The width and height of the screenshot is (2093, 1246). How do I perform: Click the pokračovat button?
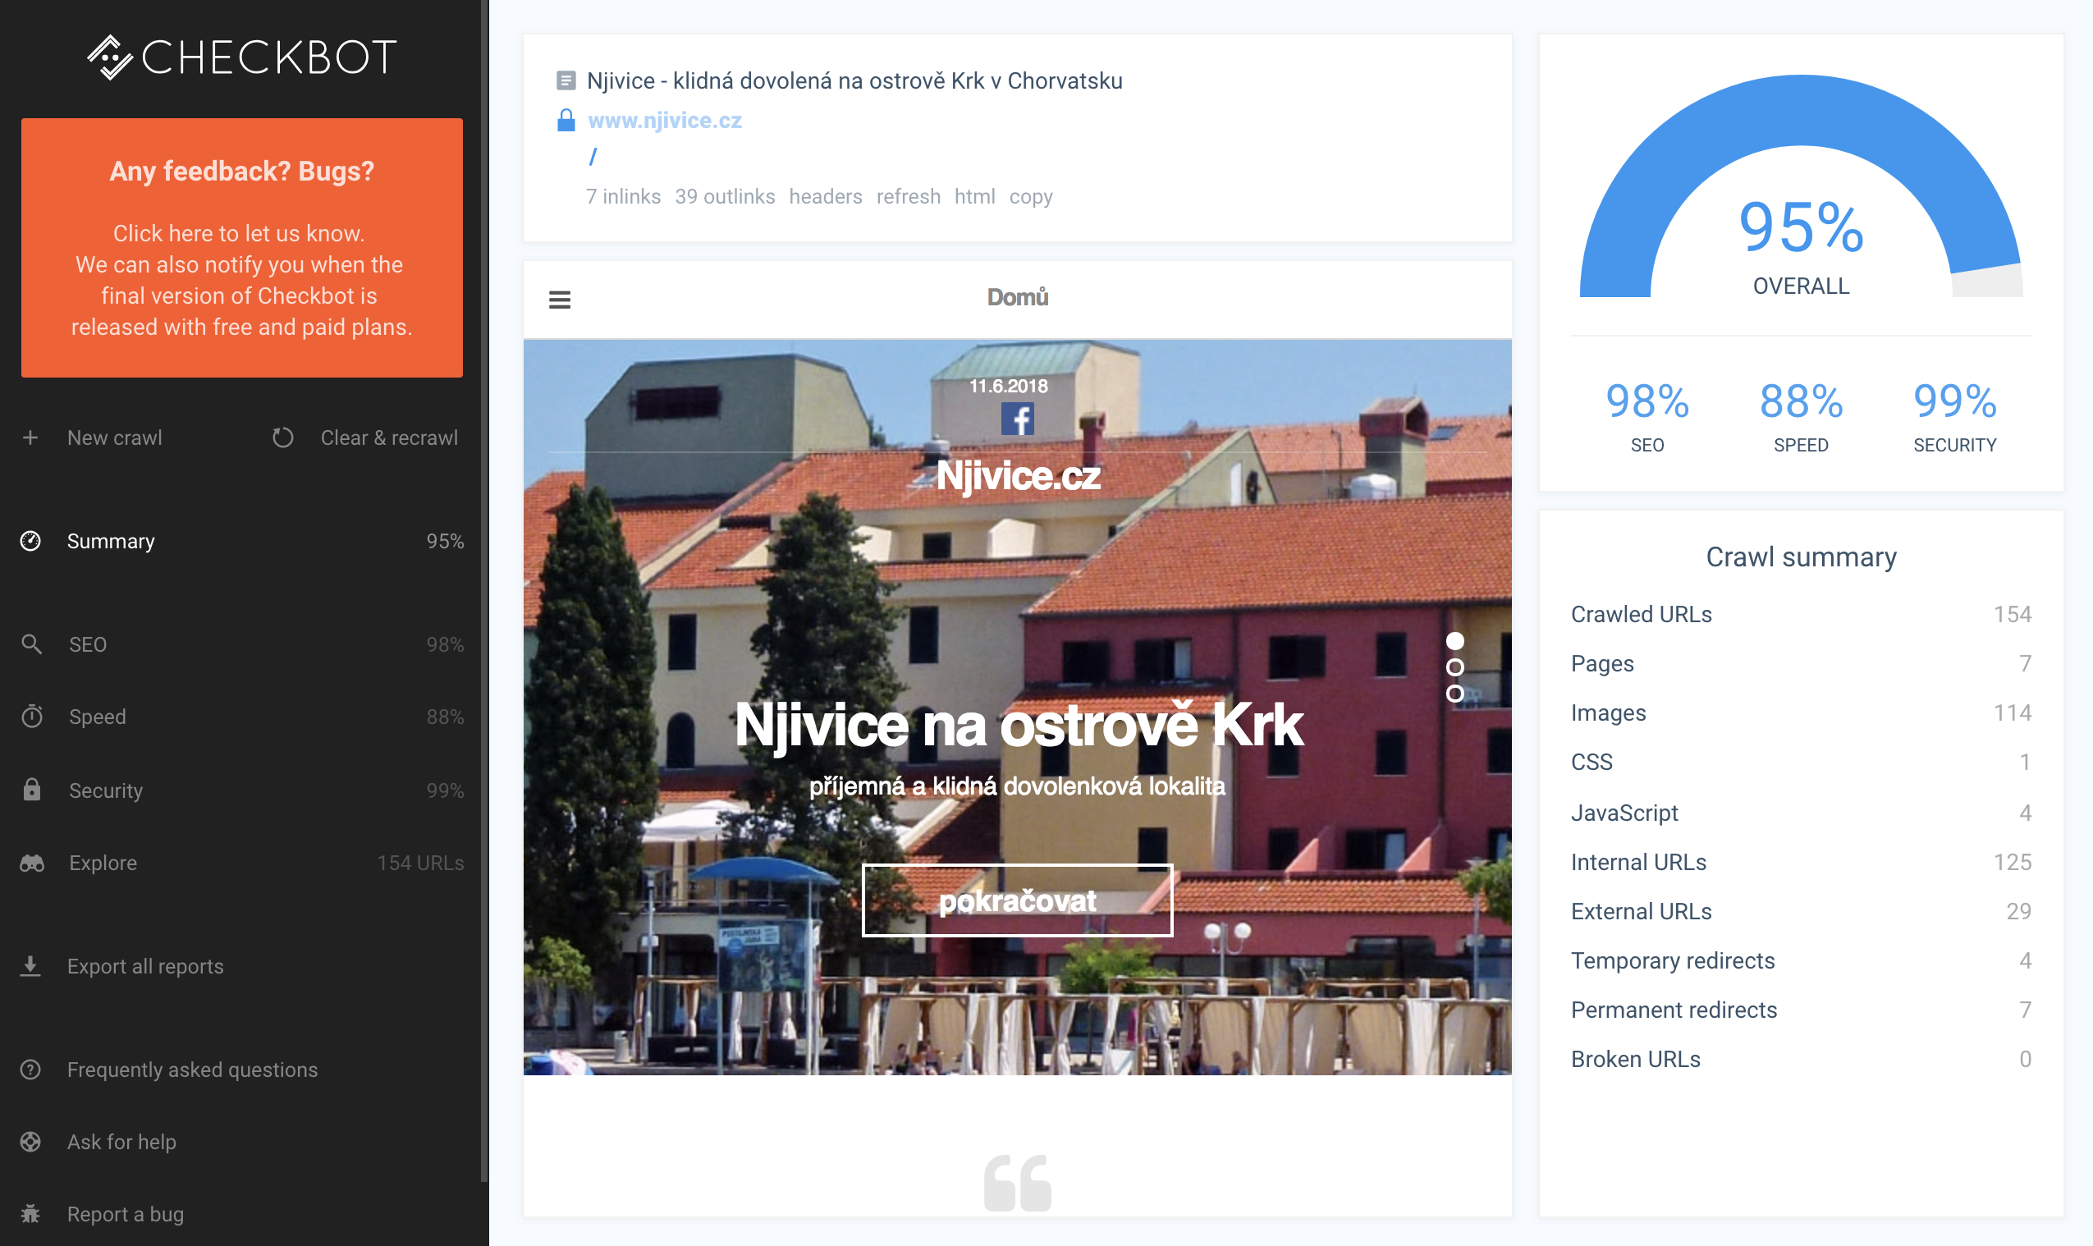[x=1017, y=900]
